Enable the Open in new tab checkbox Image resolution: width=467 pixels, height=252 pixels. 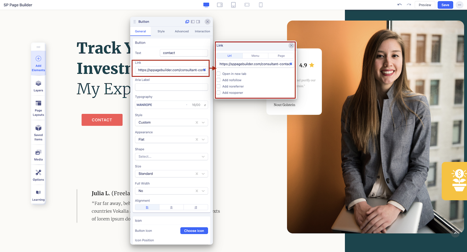point(219,74)
